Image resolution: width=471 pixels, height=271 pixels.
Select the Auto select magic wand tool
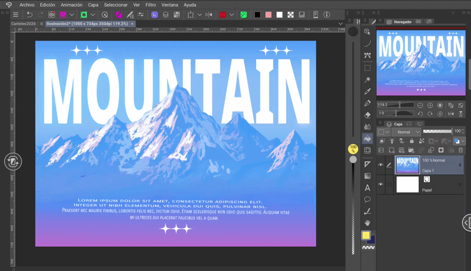[x=367, y=79]
